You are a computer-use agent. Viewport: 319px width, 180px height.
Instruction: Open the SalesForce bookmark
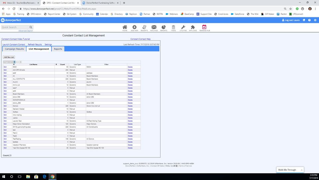click(237, 14)
